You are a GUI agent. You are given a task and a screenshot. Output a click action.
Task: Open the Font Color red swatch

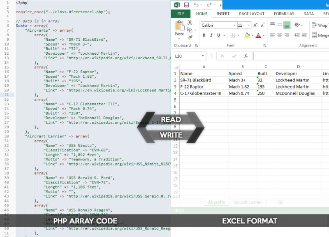click(x=259, y=35)
